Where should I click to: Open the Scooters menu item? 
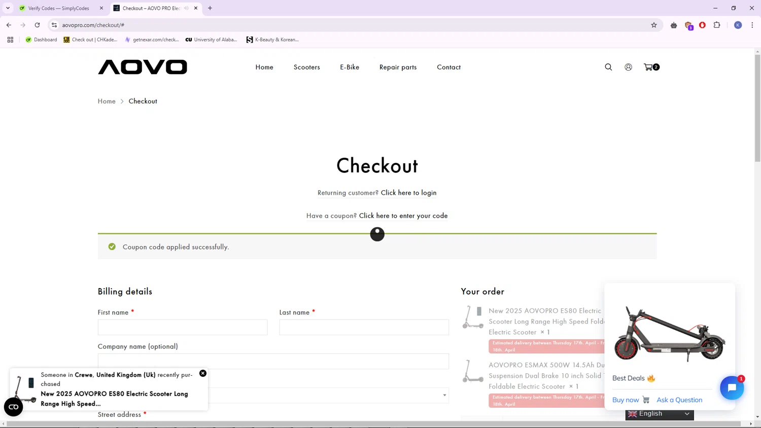(307, 67)
